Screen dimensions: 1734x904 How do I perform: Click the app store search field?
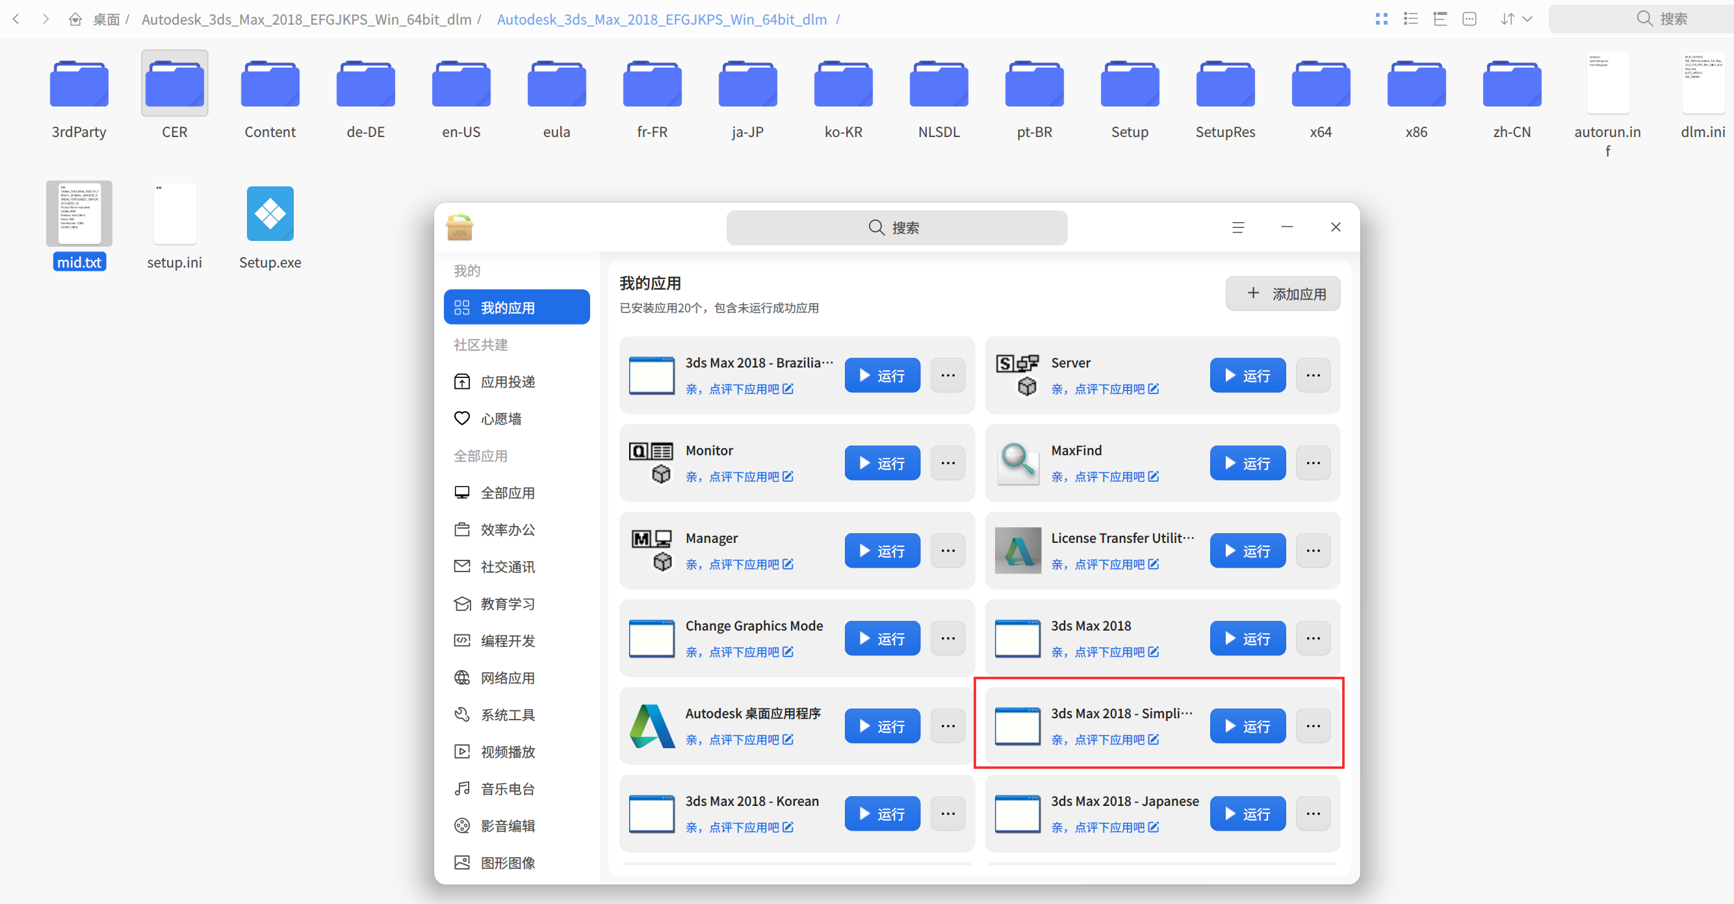pyautogui.click(x=896, y=227)
